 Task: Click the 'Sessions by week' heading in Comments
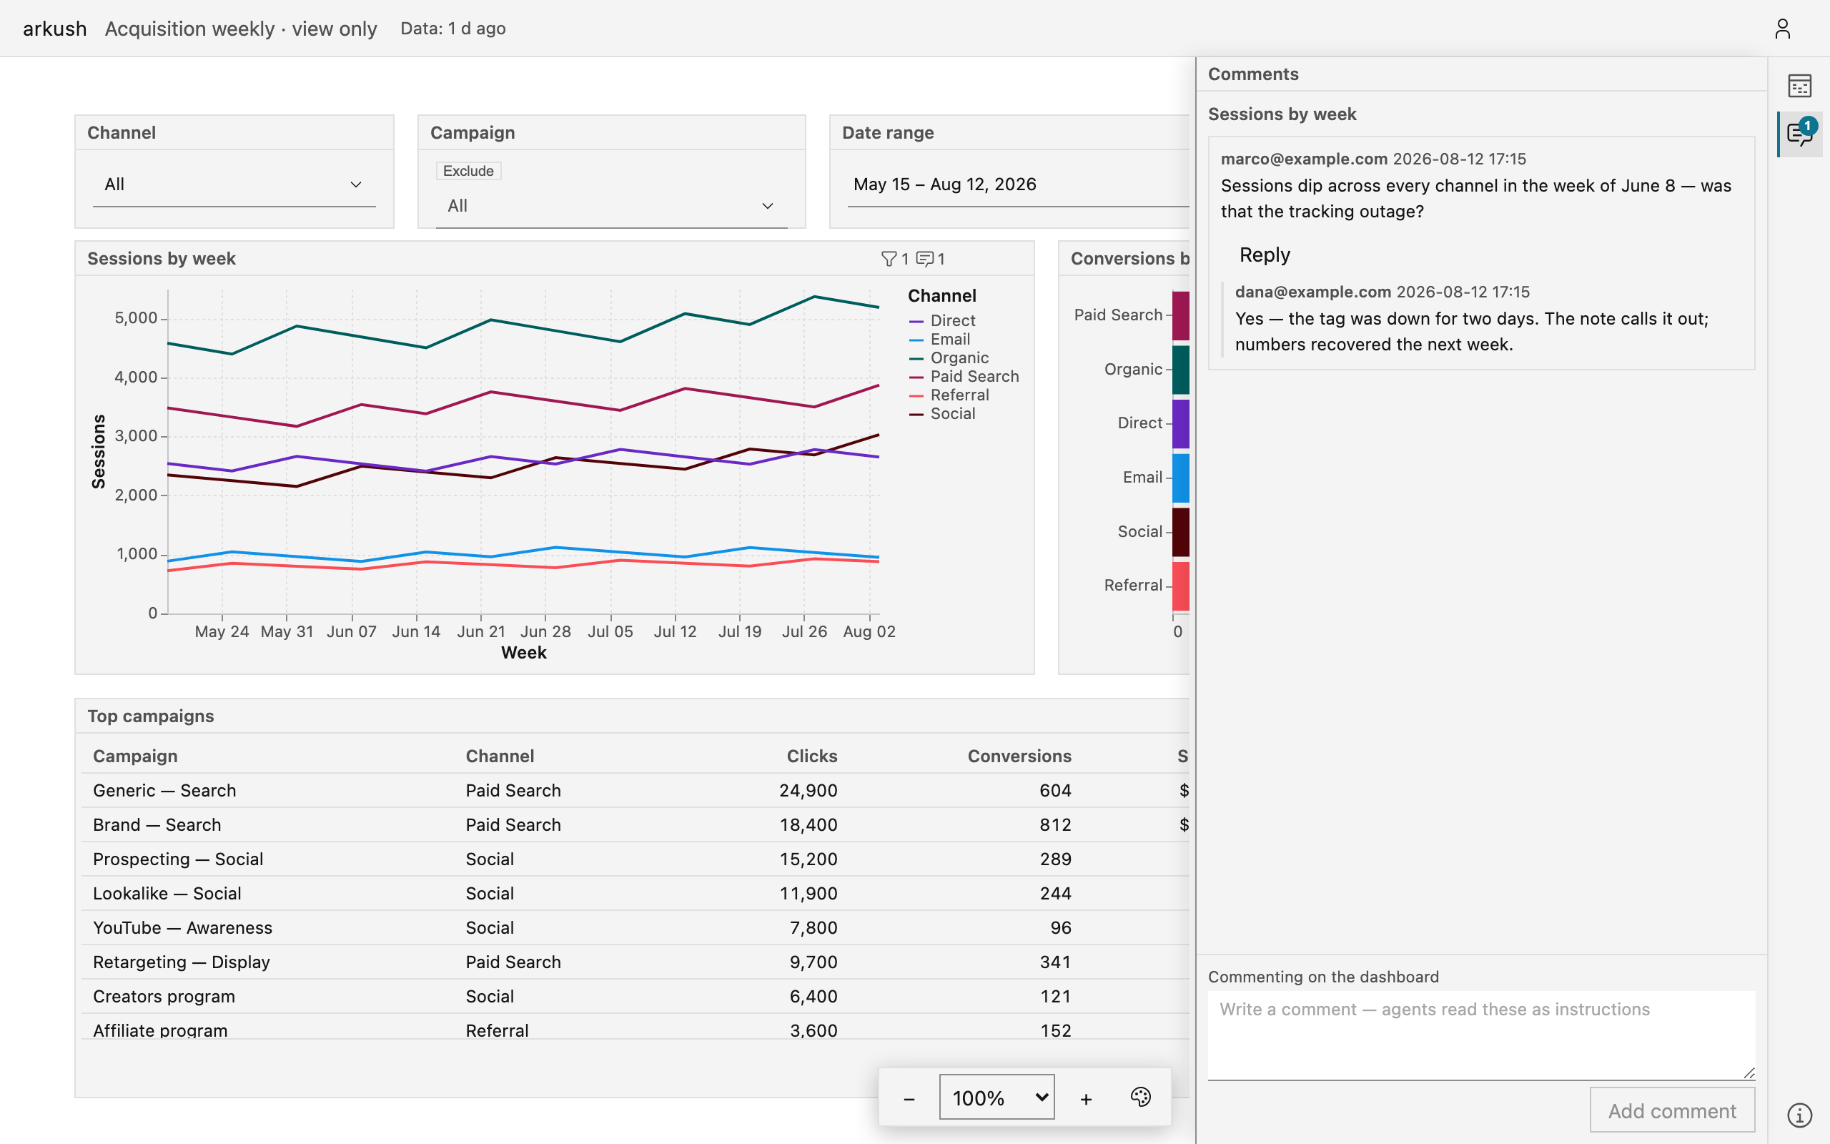(x=1282, y=114)
